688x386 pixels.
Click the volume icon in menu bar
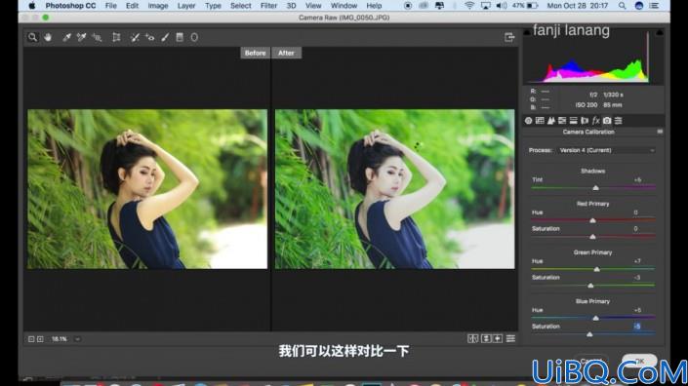tap(501, 6)
